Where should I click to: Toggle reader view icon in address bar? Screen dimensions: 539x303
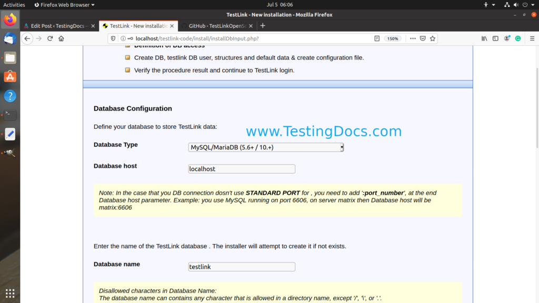[x=377, y=38]
